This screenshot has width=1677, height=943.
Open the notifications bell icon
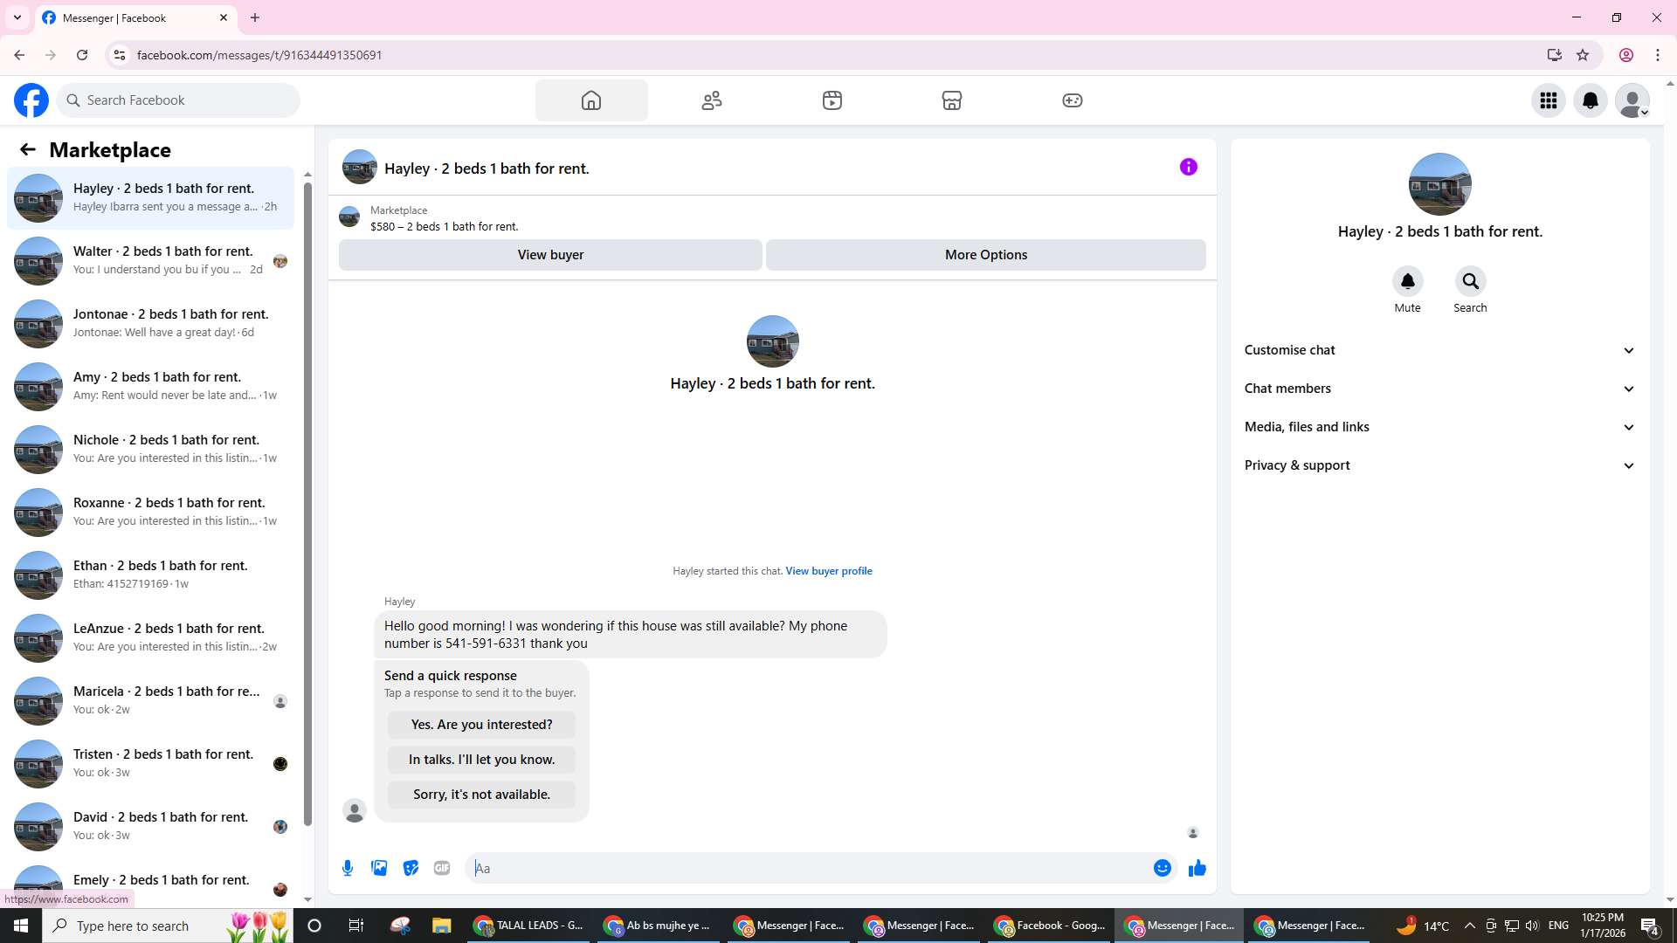[x=1590, y=100]
